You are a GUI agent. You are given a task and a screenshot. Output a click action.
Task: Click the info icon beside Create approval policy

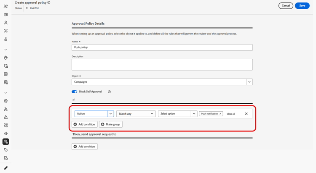tap(49, 3)
